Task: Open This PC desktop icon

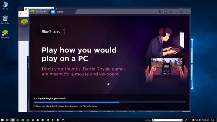Action: click(x=5, y=6)
